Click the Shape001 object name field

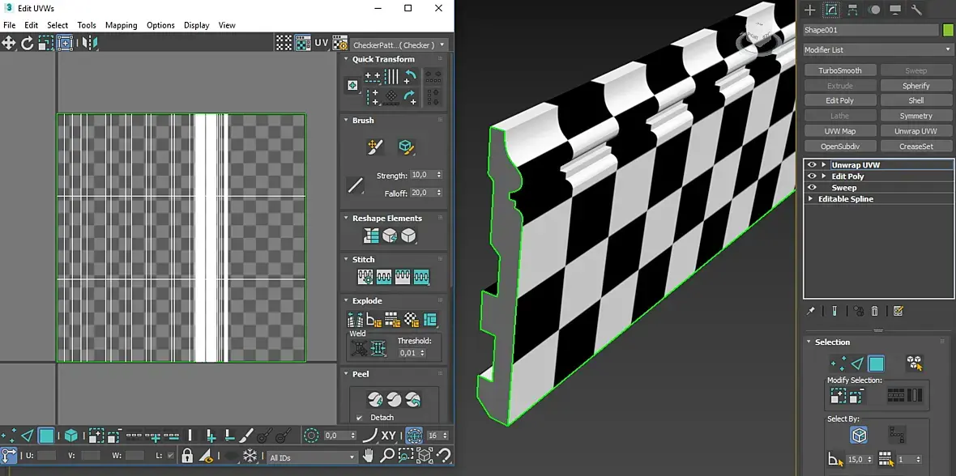pos(871,30)
